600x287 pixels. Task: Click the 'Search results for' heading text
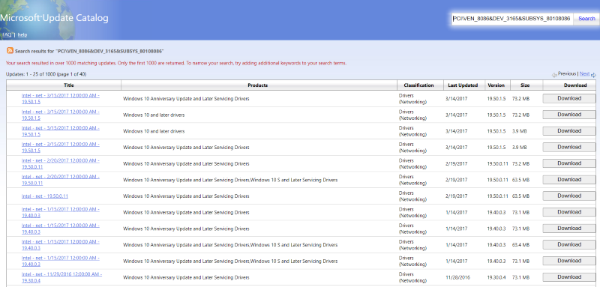[89, 51]
